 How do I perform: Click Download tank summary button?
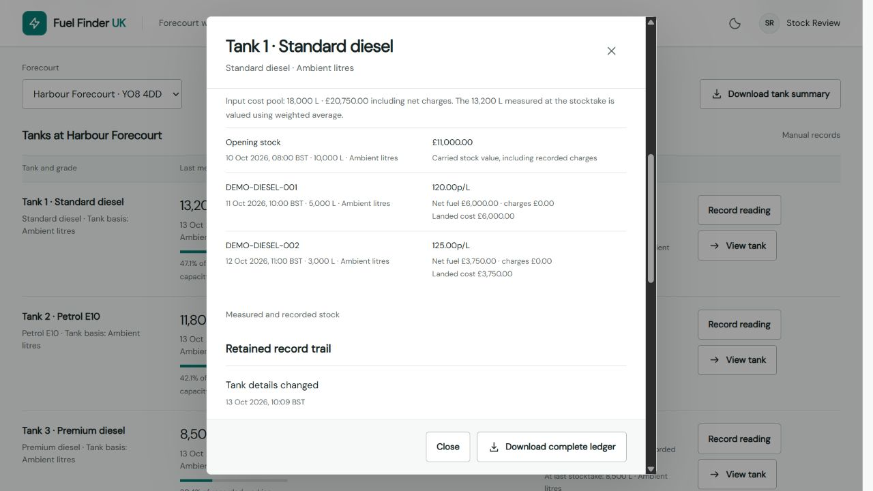pyautogui.click(x=770, y=94)
